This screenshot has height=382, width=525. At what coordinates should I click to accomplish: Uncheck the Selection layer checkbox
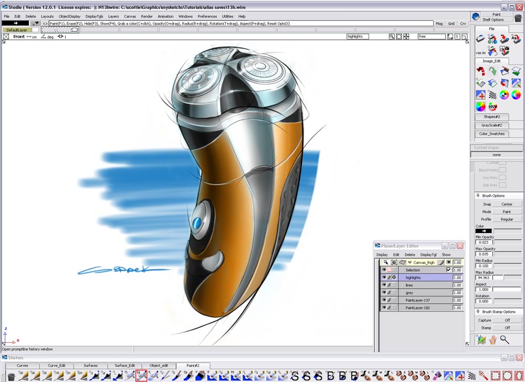tap(448, 269)
